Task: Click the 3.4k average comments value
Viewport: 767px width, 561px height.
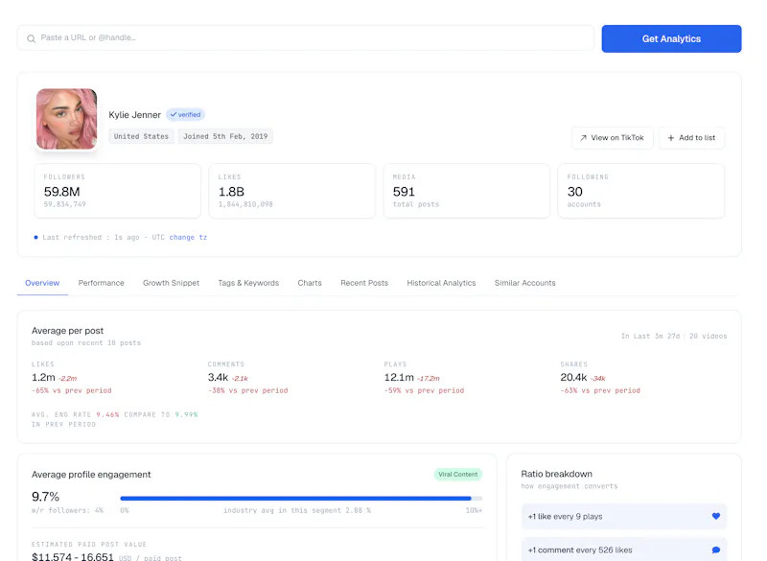Action: click(218, 377)
